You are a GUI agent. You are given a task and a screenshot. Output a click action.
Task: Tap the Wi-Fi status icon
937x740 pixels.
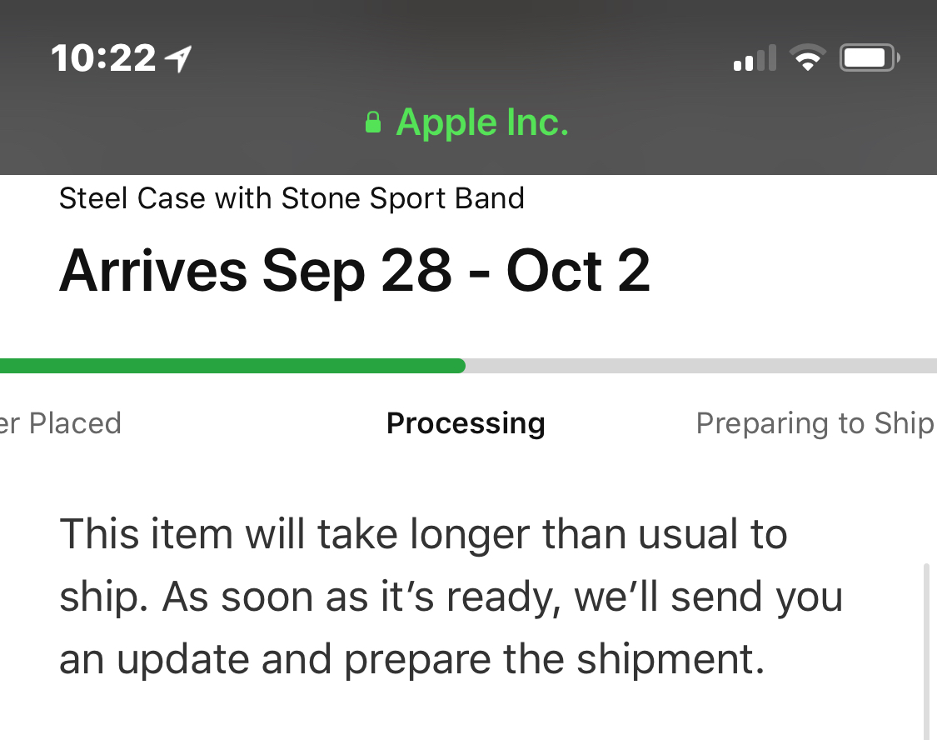(x=808, y=58)
